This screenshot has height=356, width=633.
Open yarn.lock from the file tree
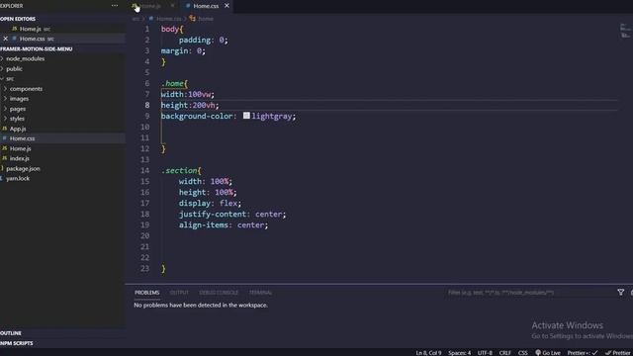(18, 178)
